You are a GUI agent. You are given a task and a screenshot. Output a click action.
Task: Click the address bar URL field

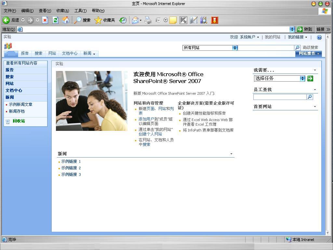[x=156, y=29]
